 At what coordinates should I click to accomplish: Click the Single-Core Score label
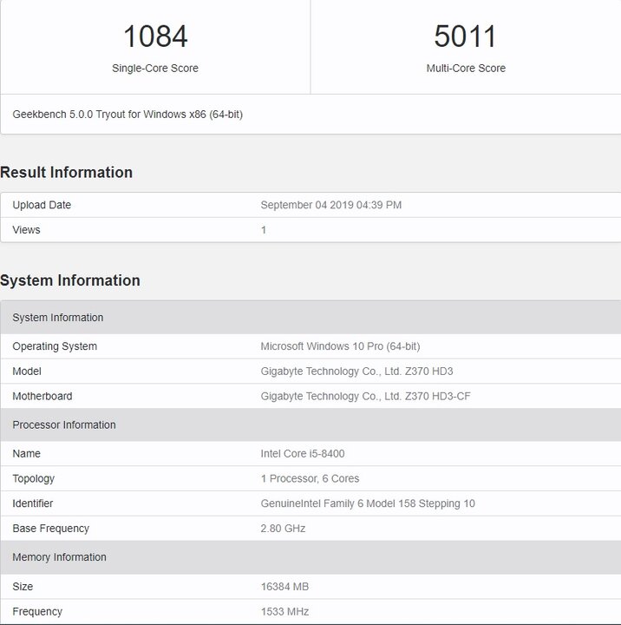(155, 69)
